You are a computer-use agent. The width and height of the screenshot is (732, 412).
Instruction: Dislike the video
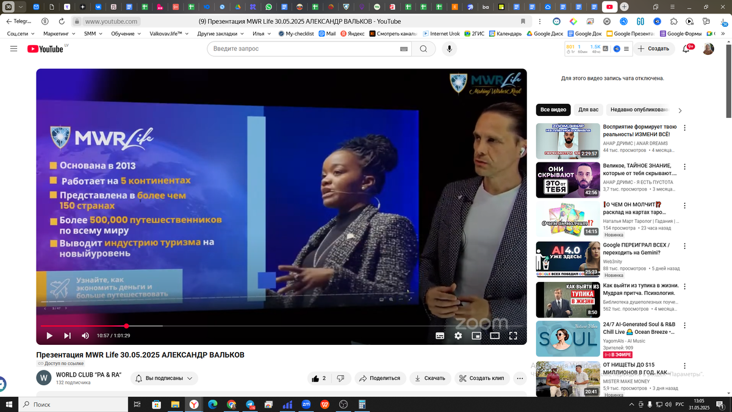click(x=341, y=378)
